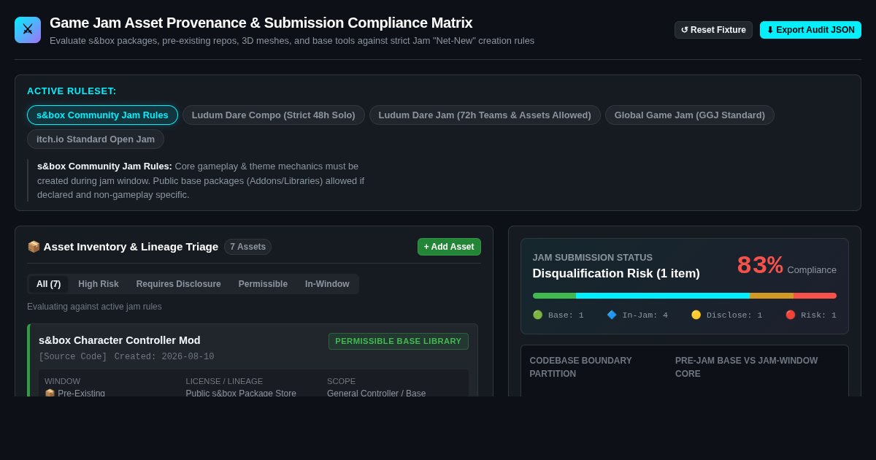Click the red Risk legend dot
876x460 pixels.
click(791, 315)
